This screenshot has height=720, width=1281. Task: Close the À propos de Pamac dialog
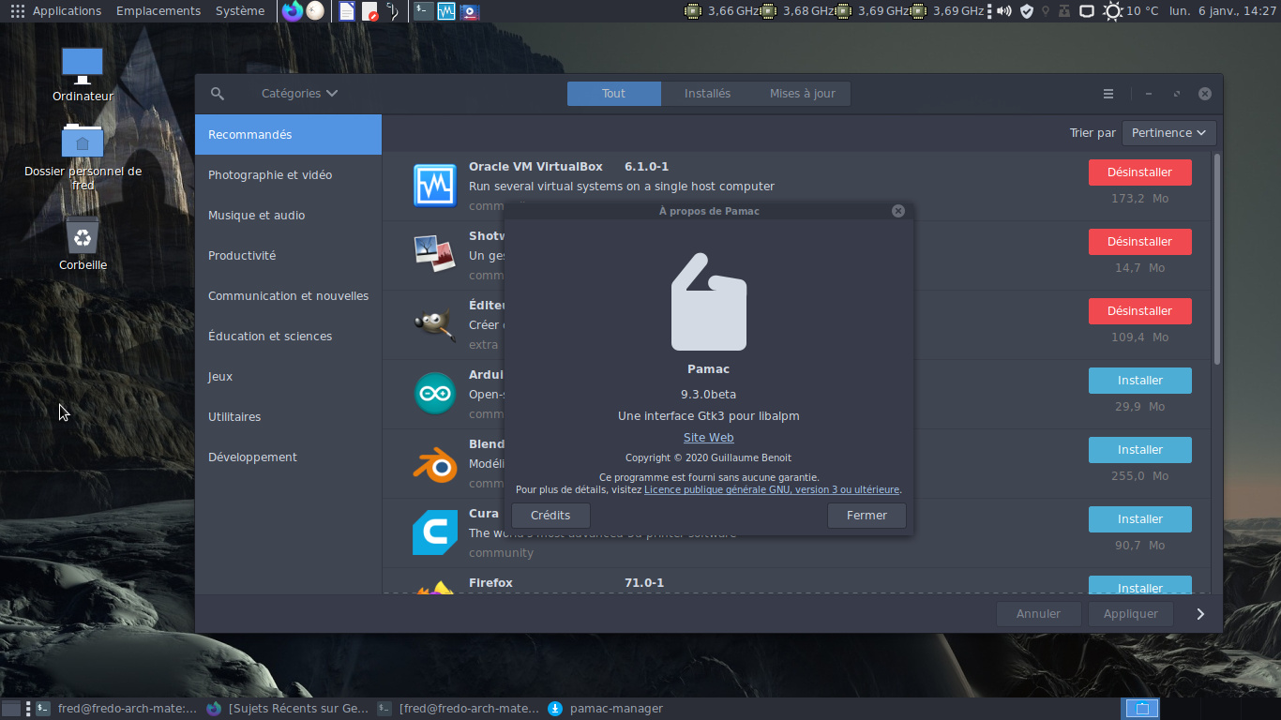coord(898,211)
